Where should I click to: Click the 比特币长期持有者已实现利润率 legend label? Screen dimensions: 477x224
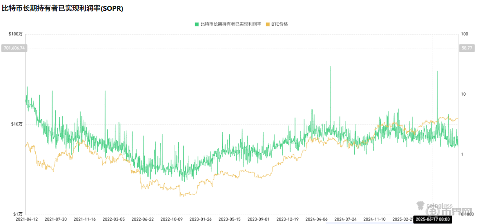[x=230, y=24]
